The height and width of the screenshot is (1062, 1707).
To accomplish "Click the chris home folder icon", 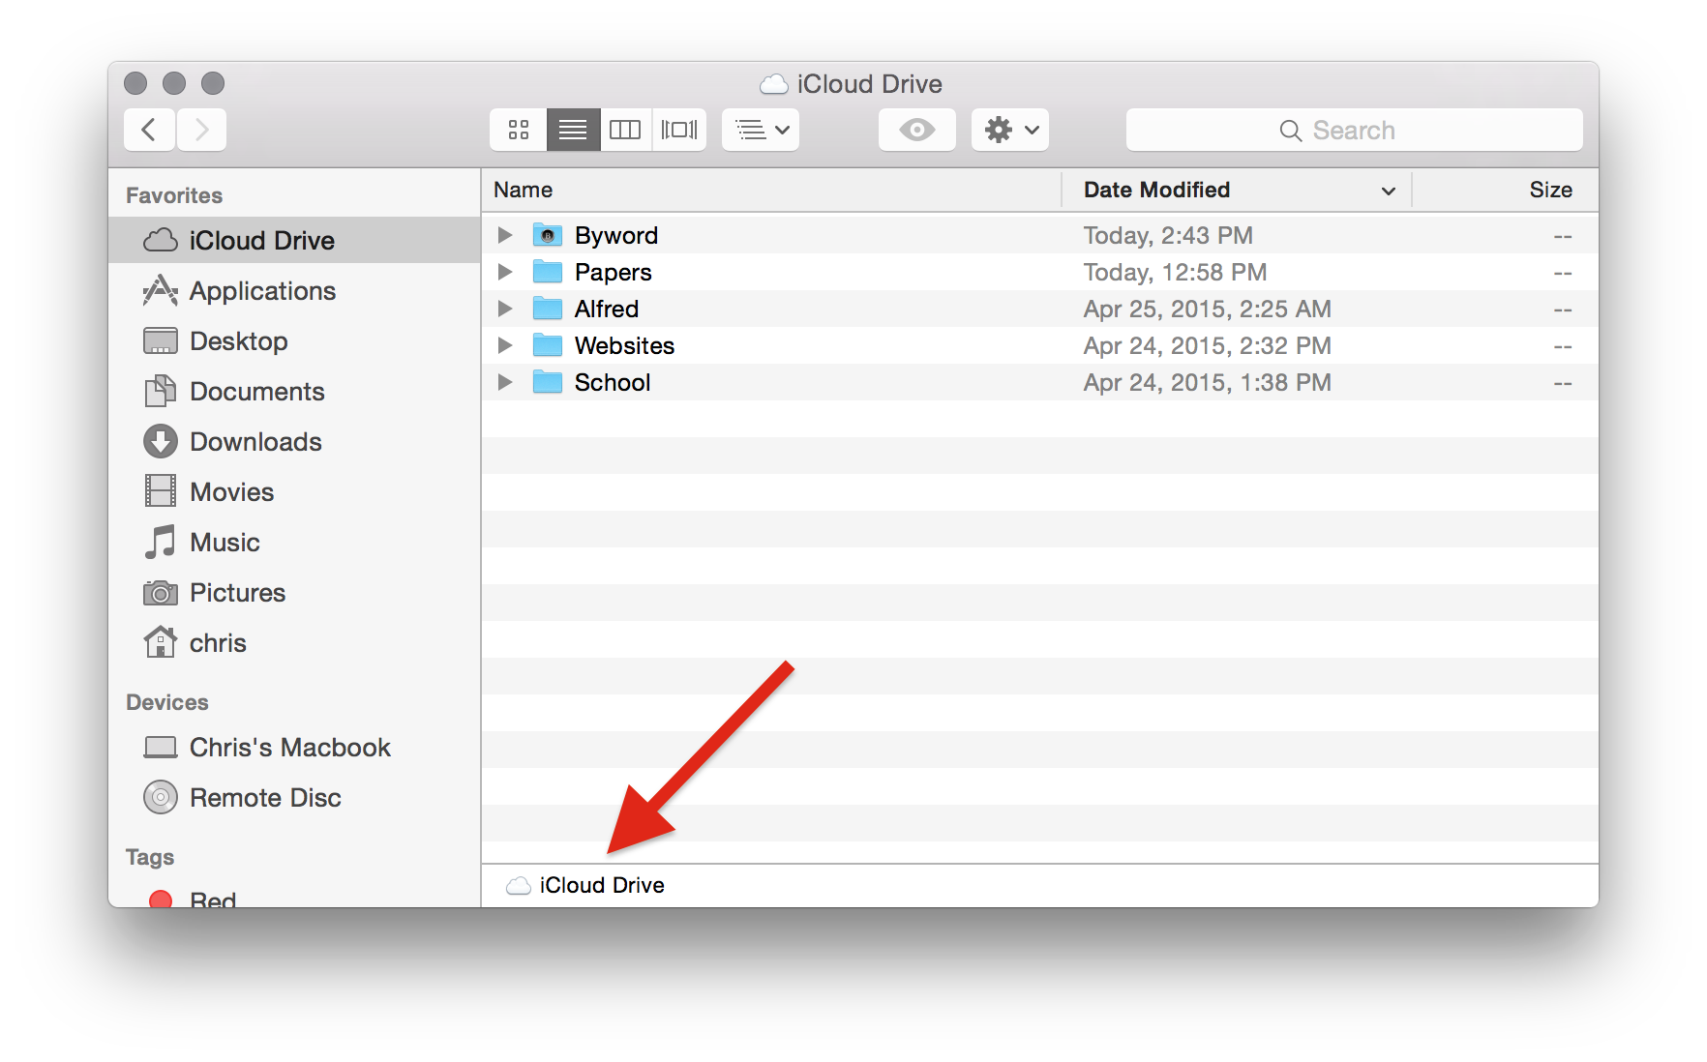I will pyautogui.click(x=161, y=642).
